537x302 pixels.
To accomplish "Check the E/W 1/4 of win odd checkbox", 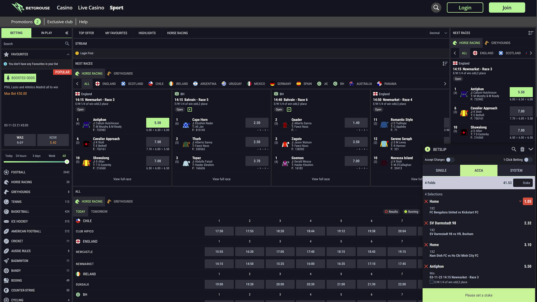I will (432, 282).
